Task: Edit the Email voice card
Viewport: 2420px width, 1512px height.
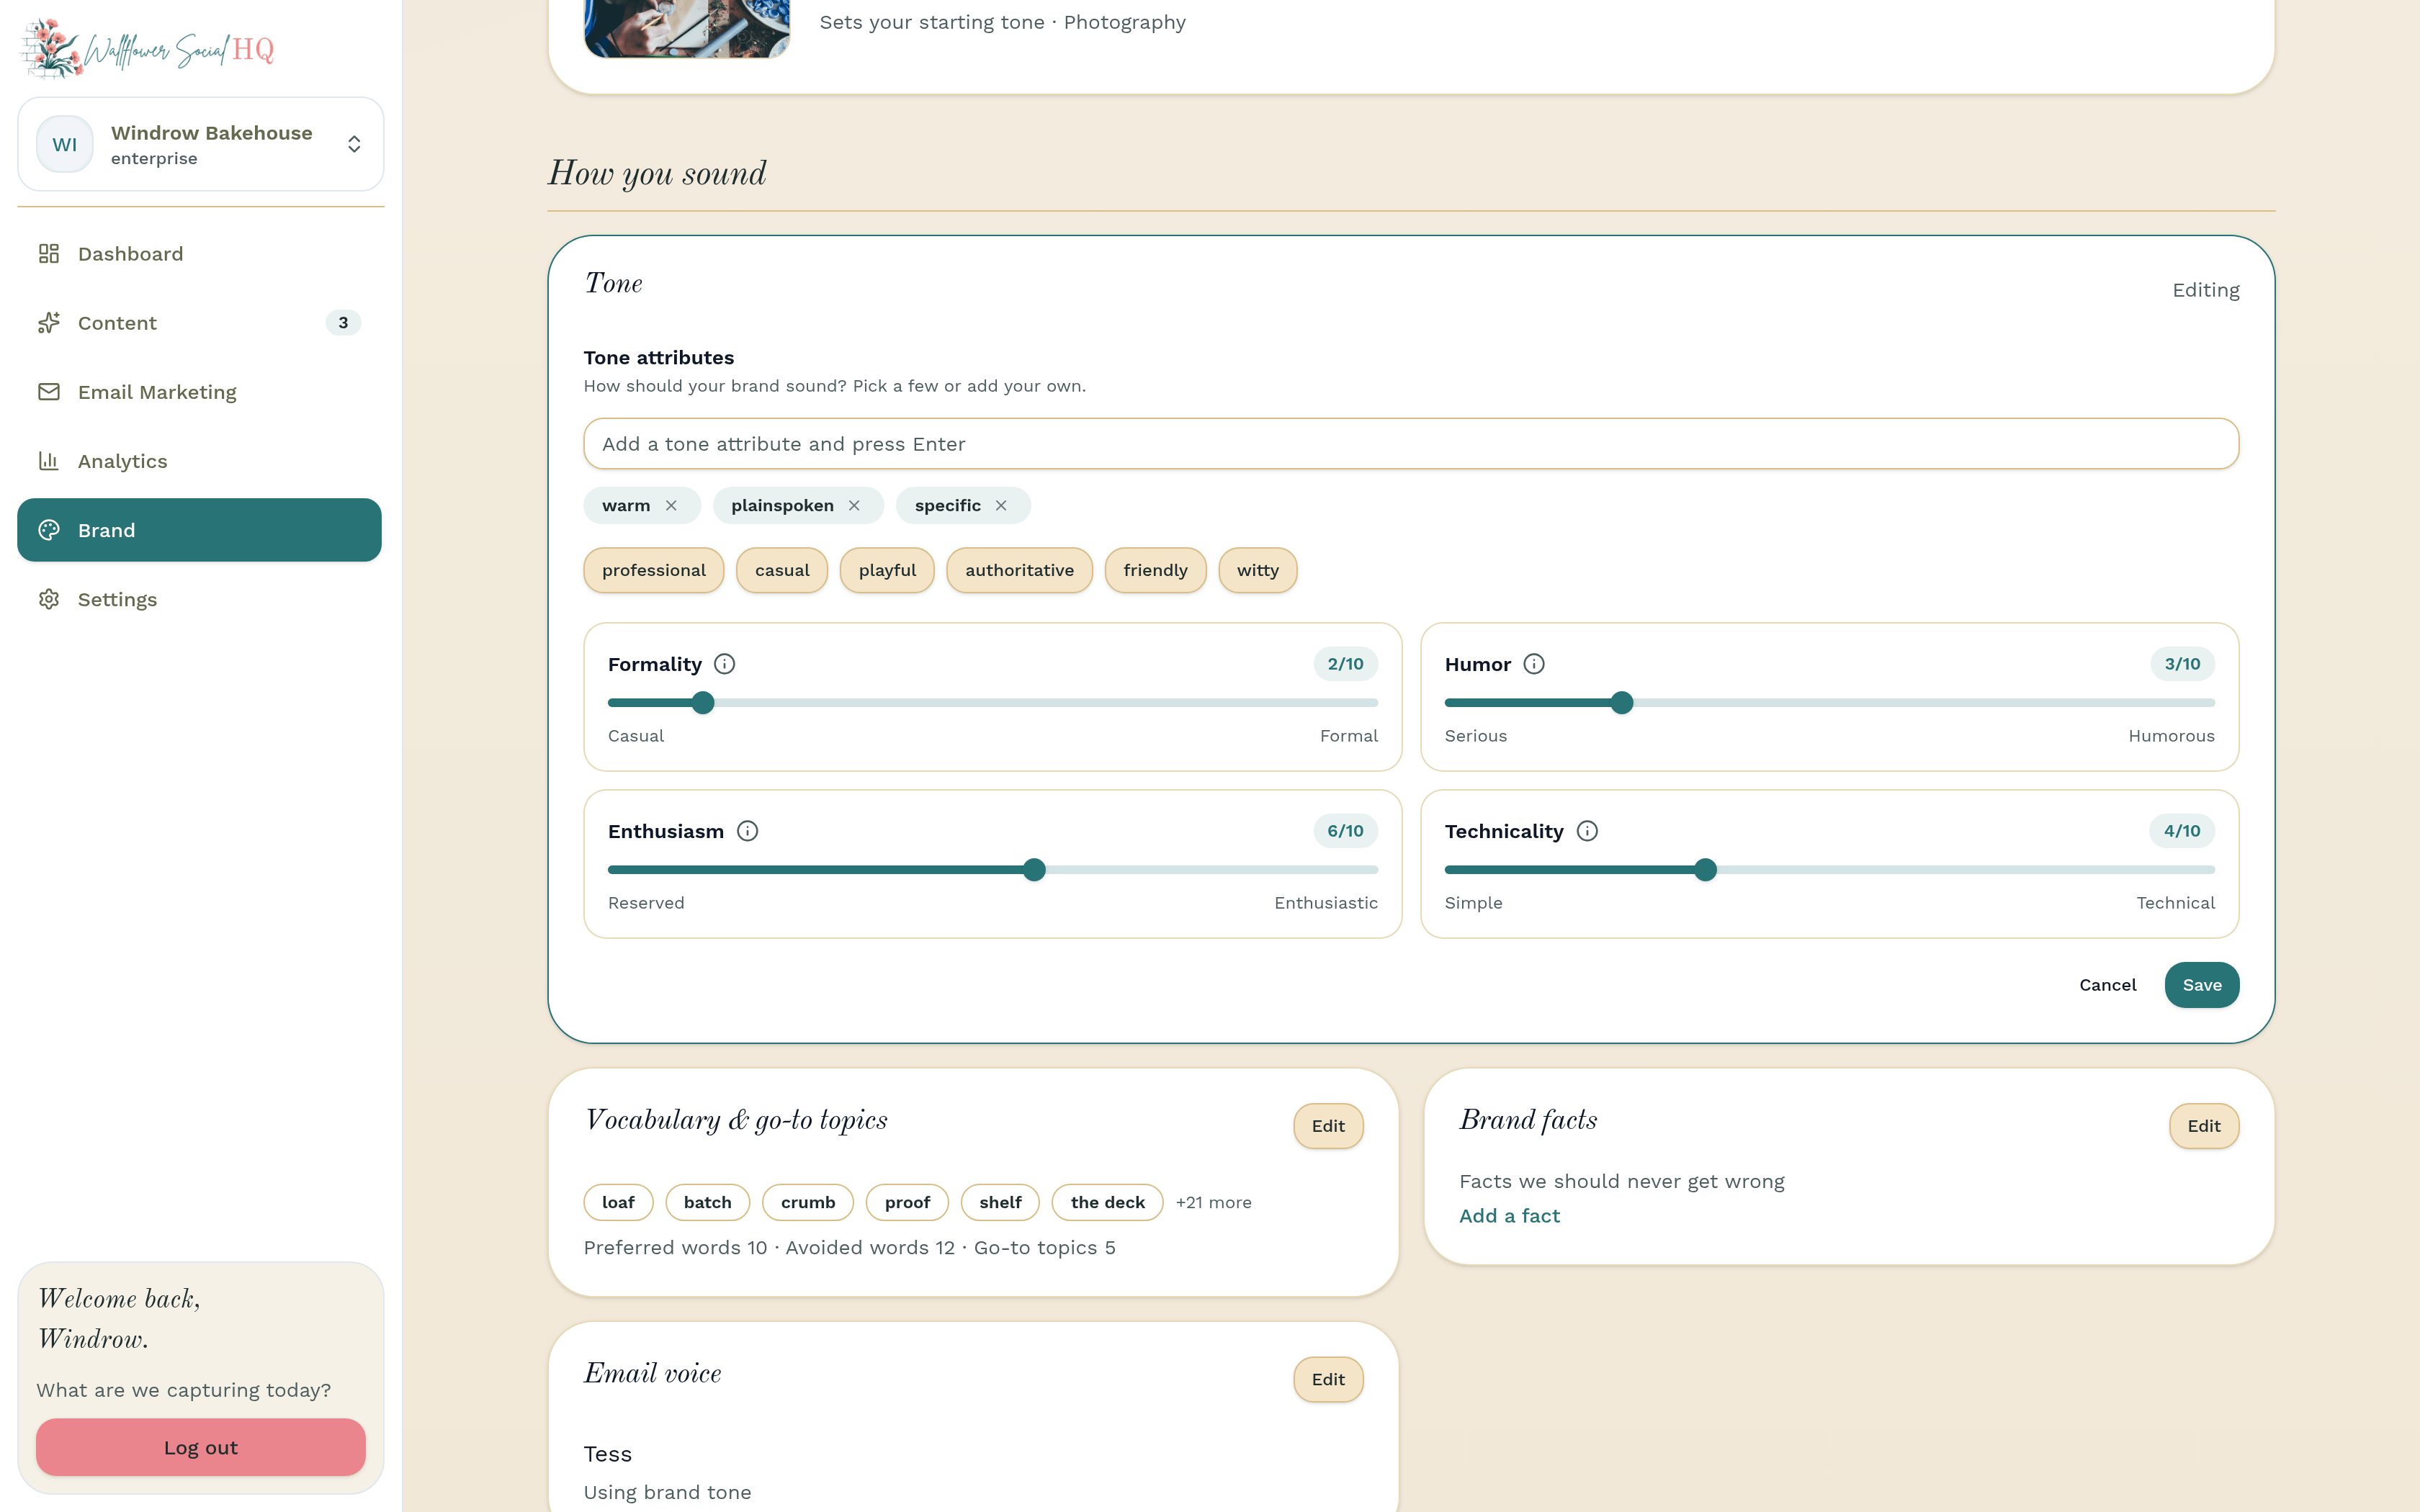Action: (1328, 1380)
